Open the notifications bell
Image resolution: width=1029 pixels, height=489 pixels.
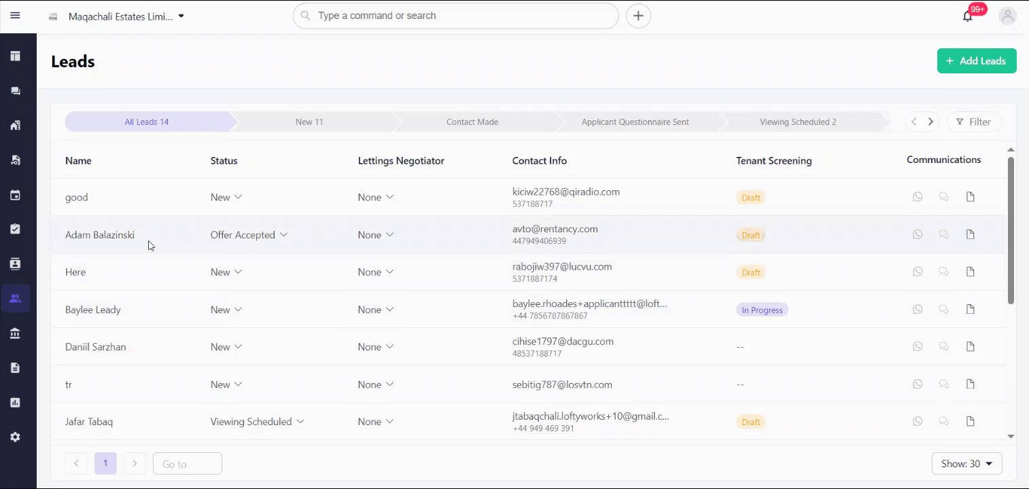tap(968, 16)
